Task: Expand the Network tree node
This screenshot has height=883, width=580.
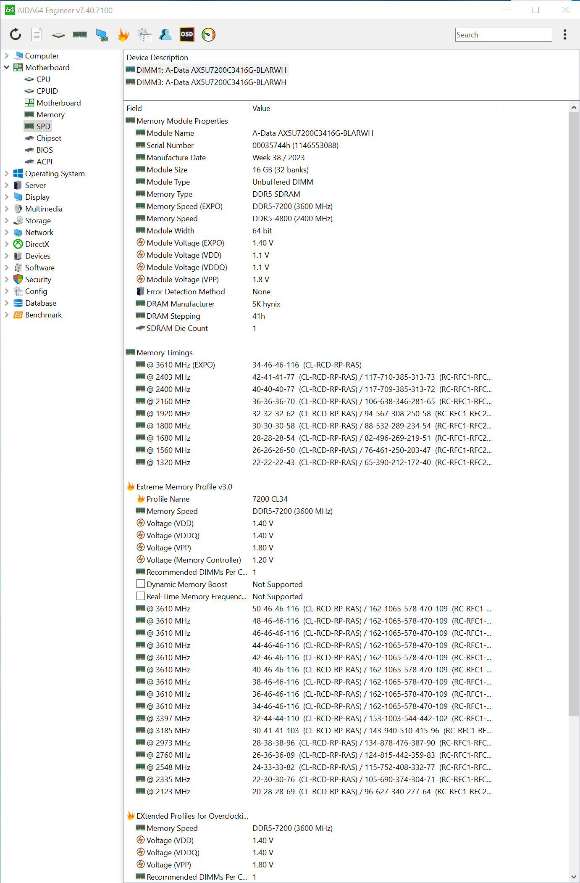Action: point(6,232)
